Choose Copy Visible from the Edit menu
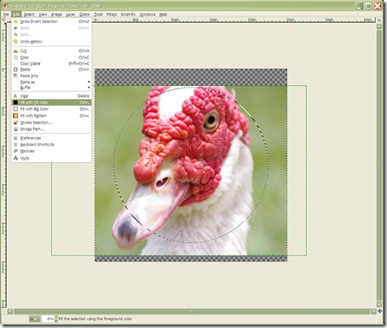This screenshot has width=387, height=328. 51,64
